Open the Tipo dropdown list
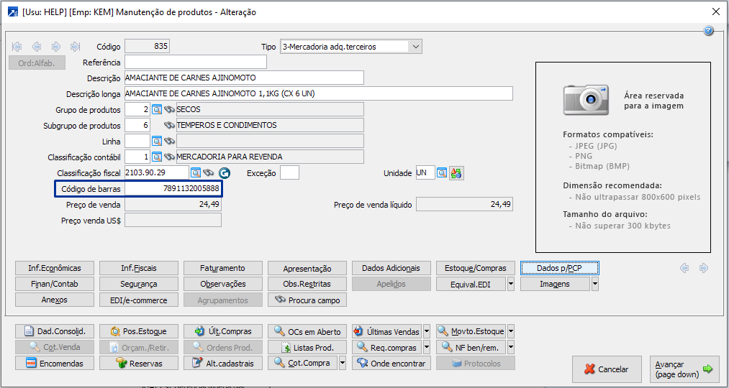The width and height of the screenshot is (729, 388). click(x=415, y=47)
